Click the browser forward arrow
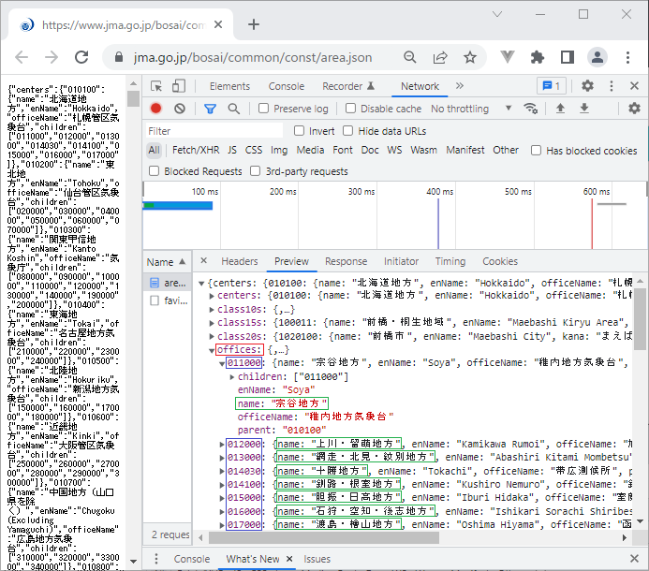 tap(52, 57)
